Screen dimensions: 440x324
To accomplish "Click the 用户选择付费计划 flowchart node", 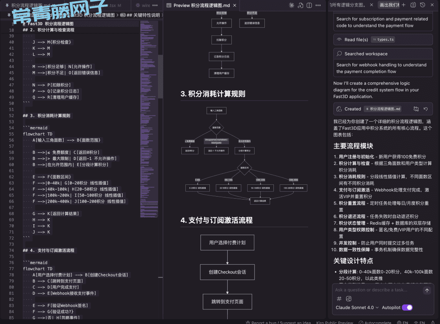I will coord(227,243).
